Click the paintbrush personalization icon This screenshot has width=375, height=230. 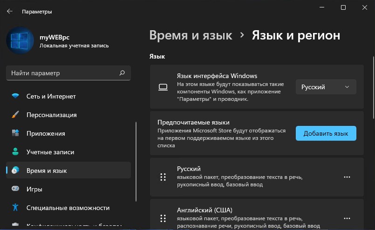pyautogui.click(x=15, y=114)
